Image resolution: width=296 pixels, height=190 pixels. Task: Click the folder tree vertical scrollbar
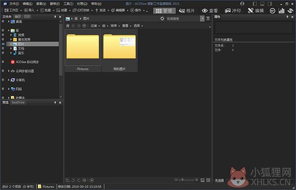[61, 49]
